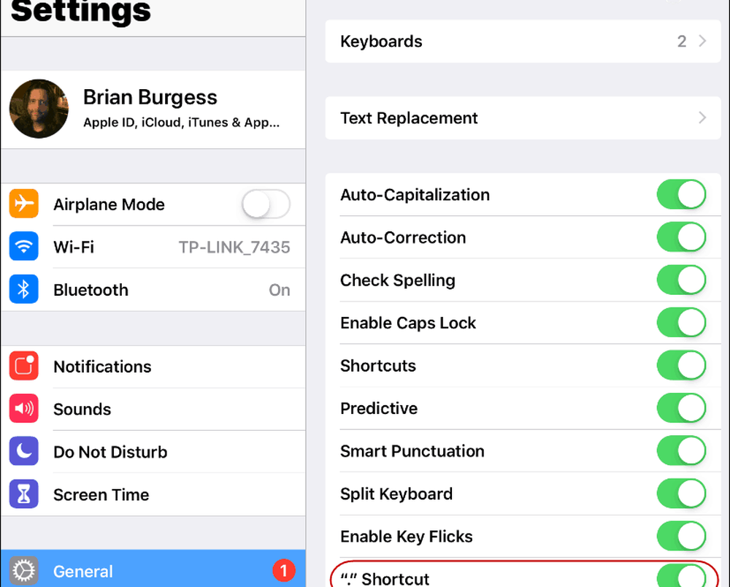730x587 pixels.
Task: Tap the General gear icon
Action: click(23, 571)
